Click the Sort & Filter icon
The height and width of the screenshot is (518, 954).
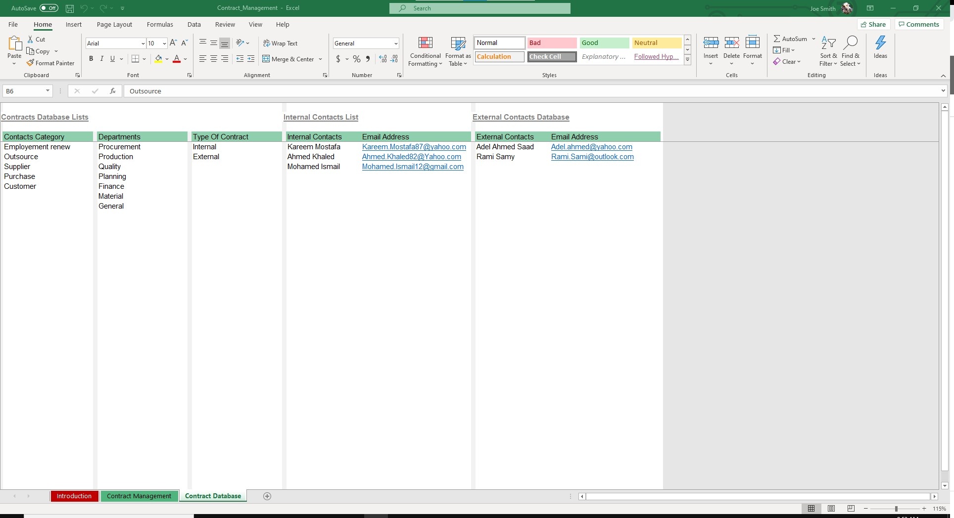pyautogui.click(x=828, y=43)
